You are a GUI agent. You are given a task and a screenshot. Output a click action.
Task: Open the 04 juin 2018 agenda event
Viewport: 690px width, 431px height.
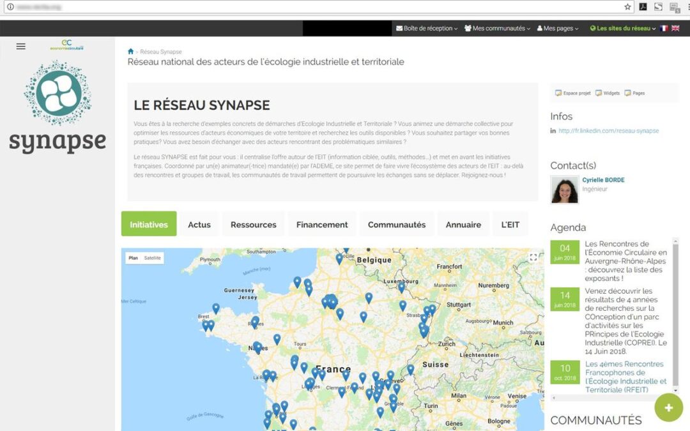click(x=625, y=261)
